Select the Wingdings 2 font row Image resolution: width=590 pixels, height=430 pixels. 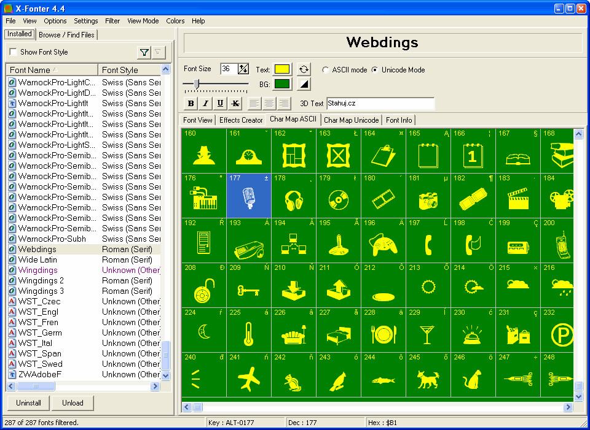(84, 281)
